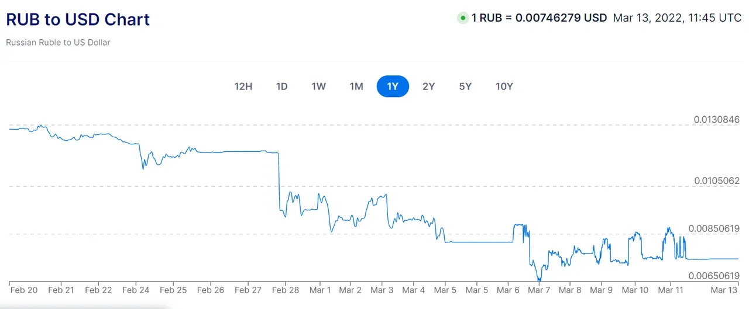Click the Russian Ruble to US Dollar subtitle
Screen dimensions: 749x309
tap(58, 43)
